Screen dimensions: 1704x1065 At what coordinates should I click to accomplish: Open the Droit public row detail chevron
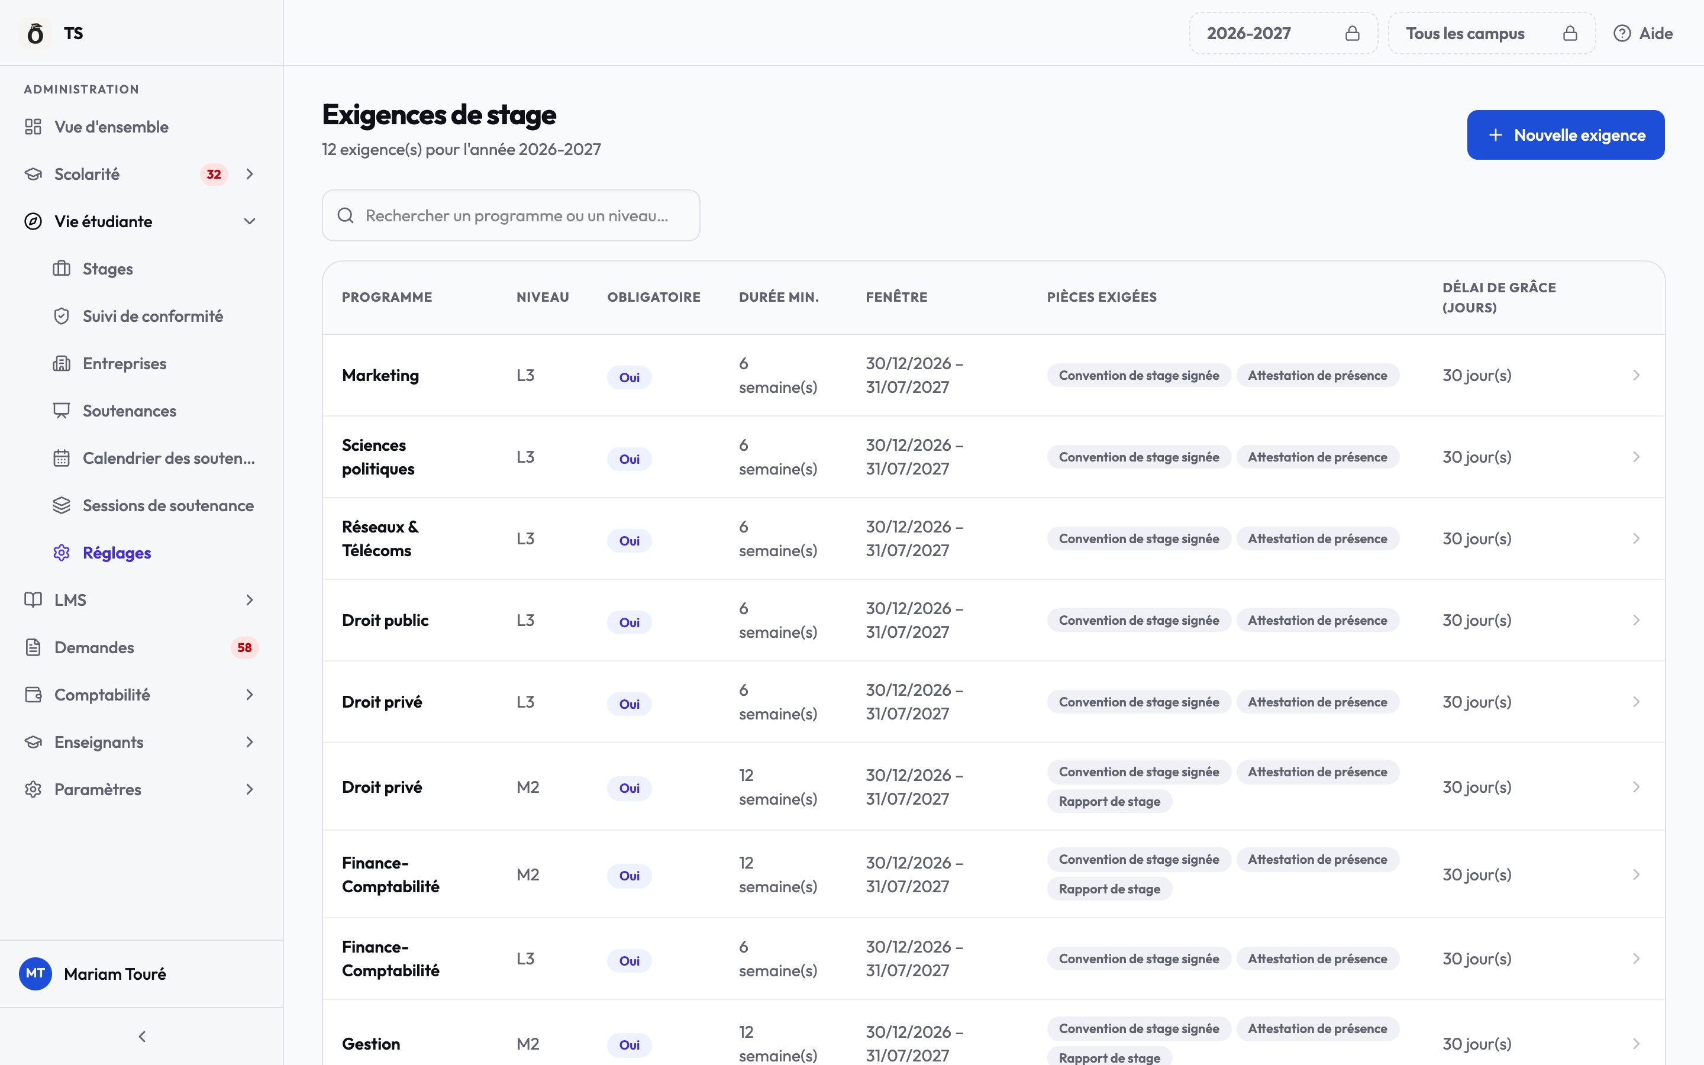(1636, 621)
